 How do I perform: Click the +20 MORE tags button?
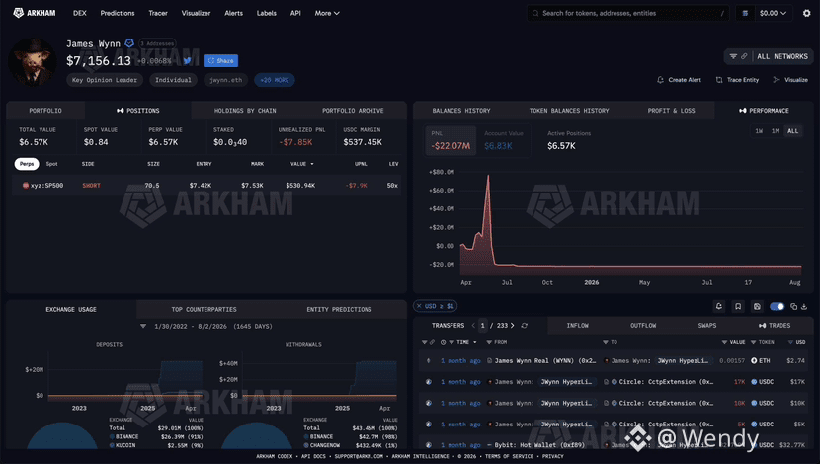coord(275,80)
